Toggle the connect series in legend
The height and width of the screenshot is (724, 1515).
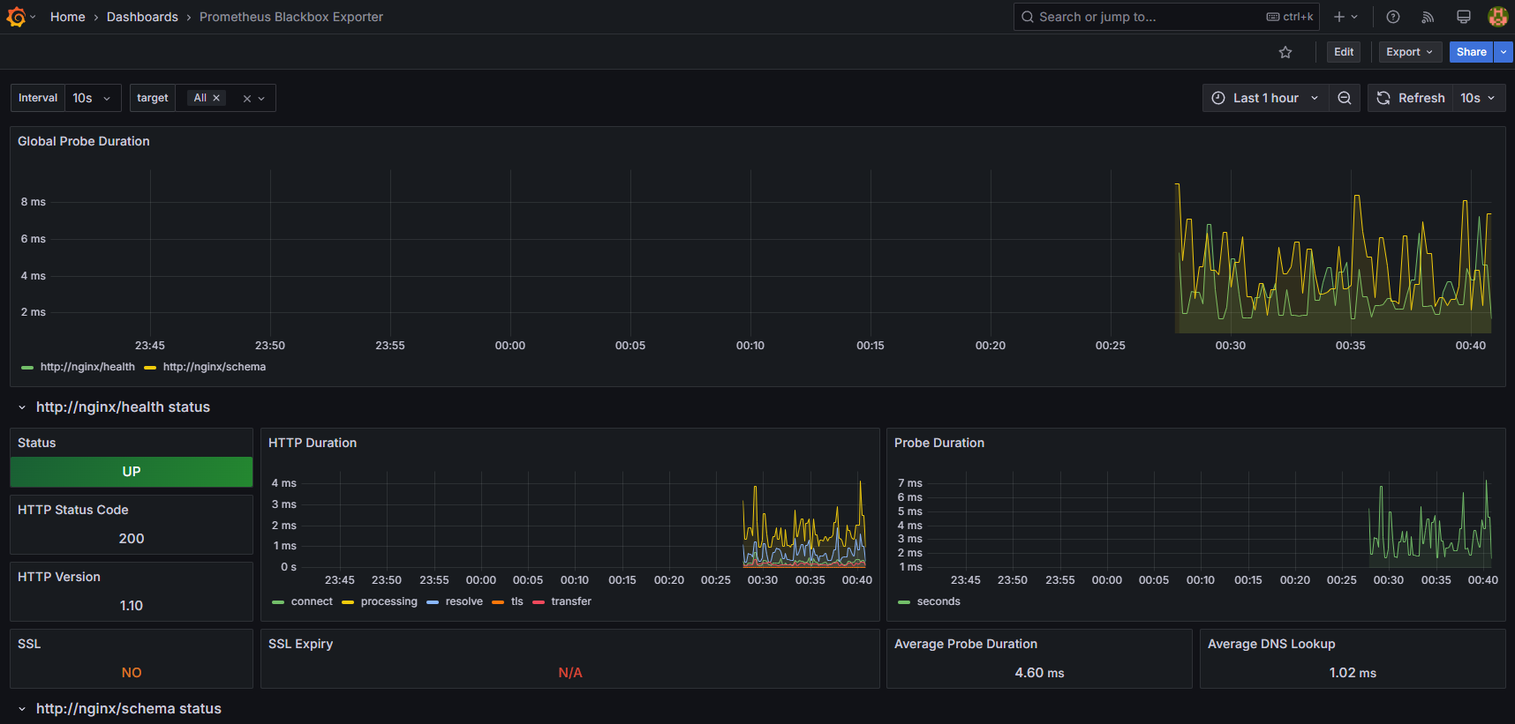(x=312, y=601)
